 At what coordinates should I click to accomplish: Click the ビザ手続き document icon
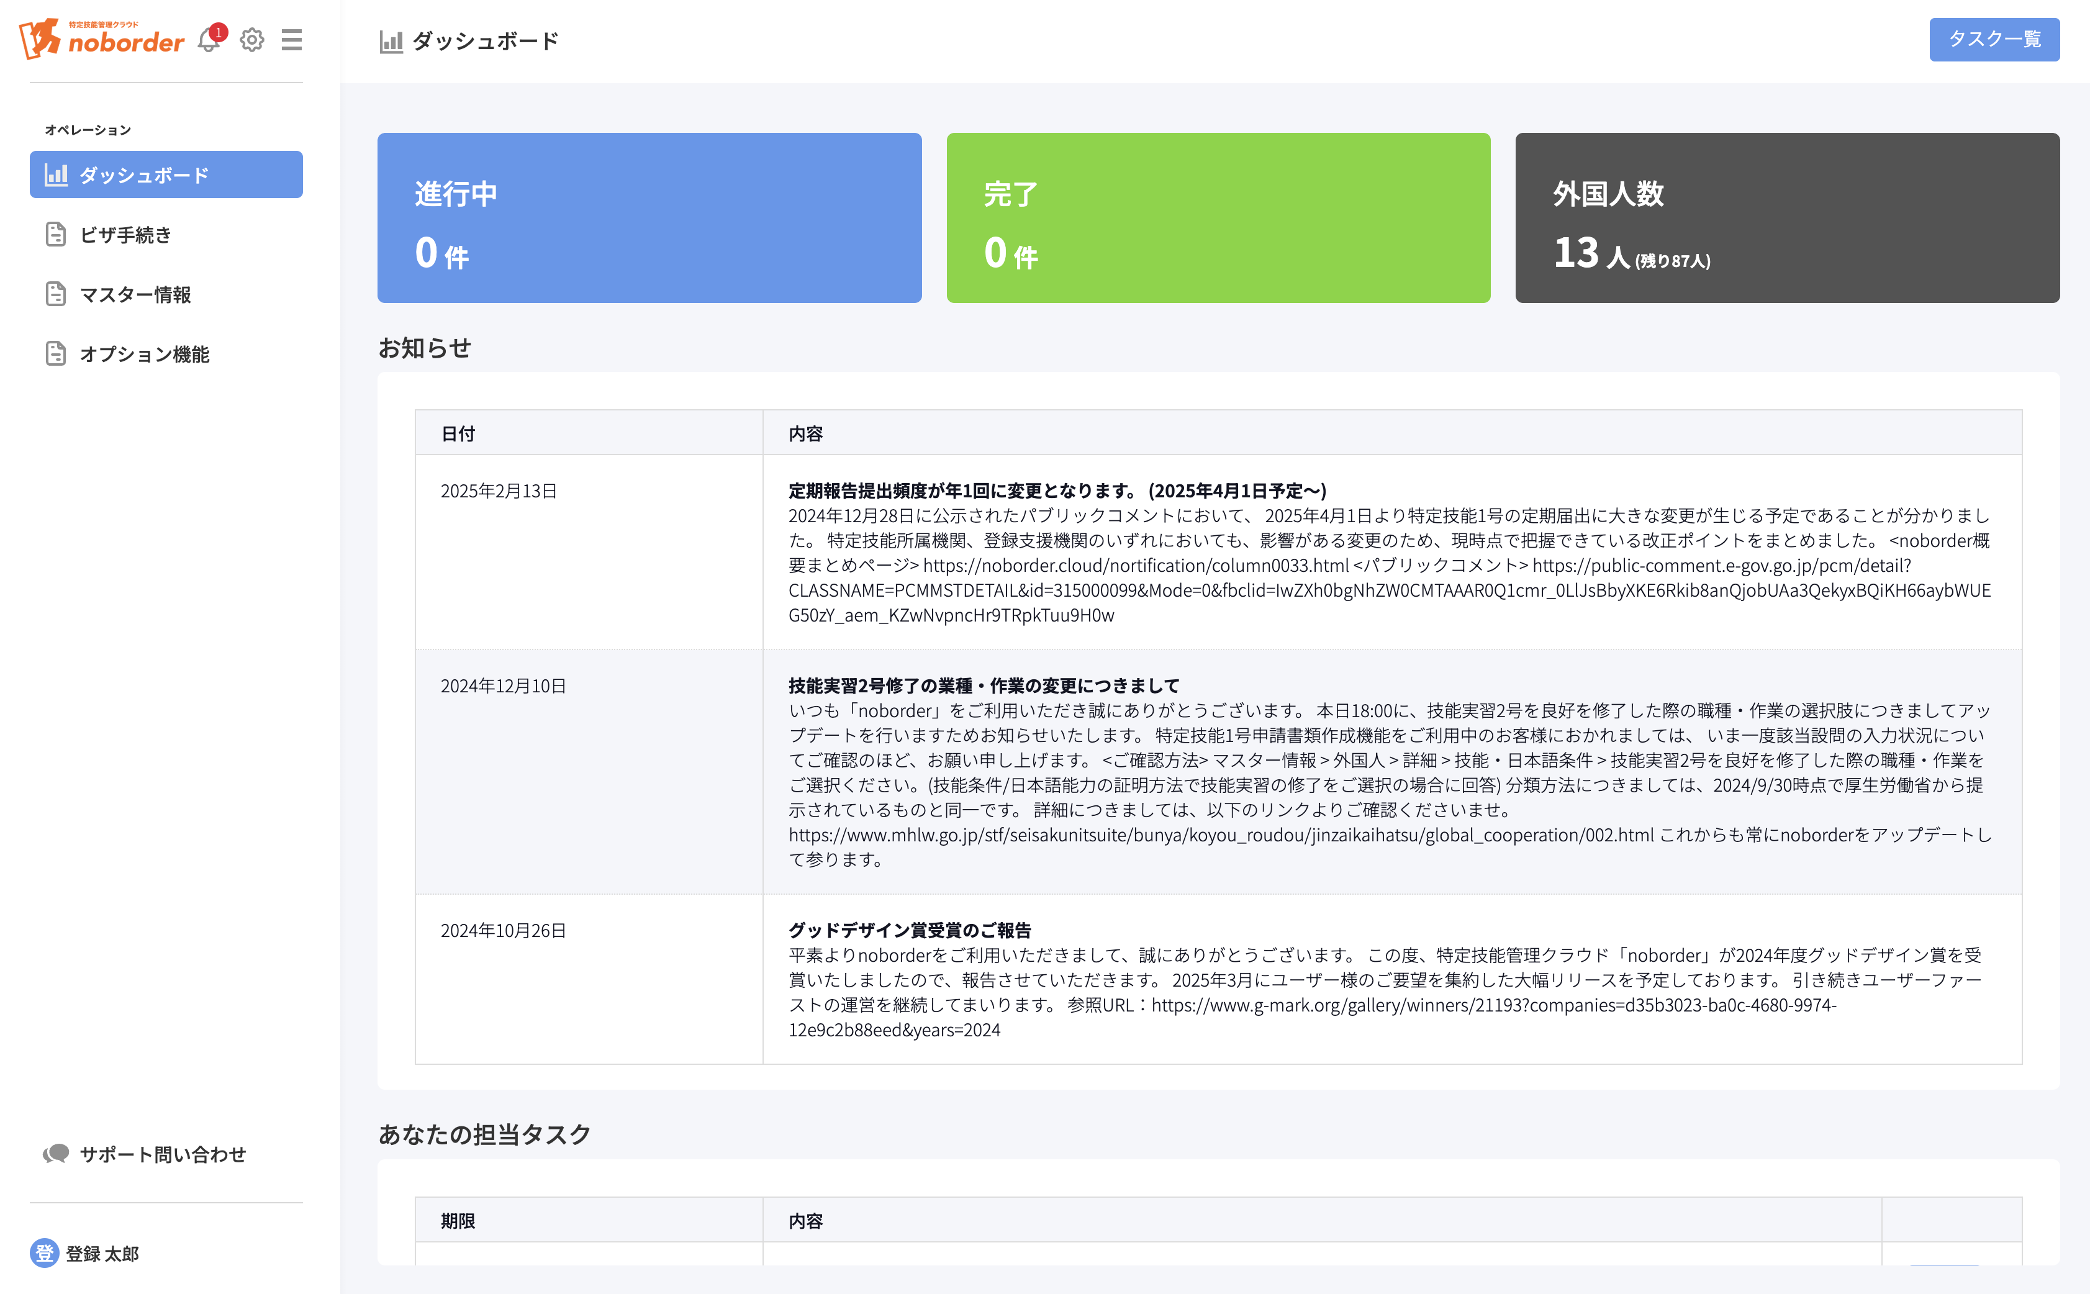pyautogui.click(x=56, y=235)
